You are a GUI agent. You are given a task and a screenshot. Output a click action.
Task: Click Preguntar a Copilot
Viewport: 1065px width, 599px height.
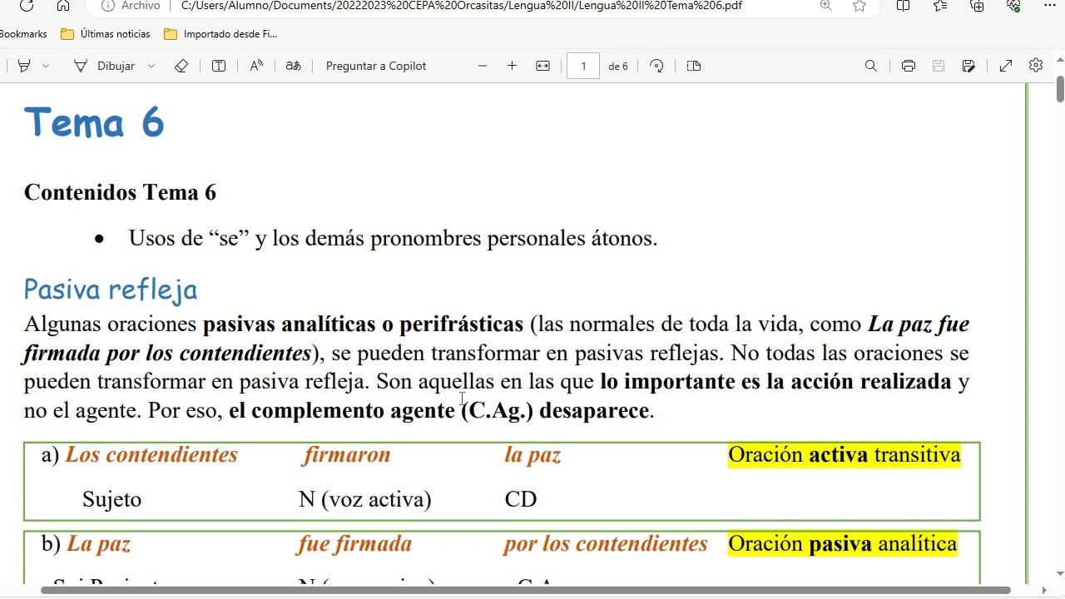click(376, 66)
